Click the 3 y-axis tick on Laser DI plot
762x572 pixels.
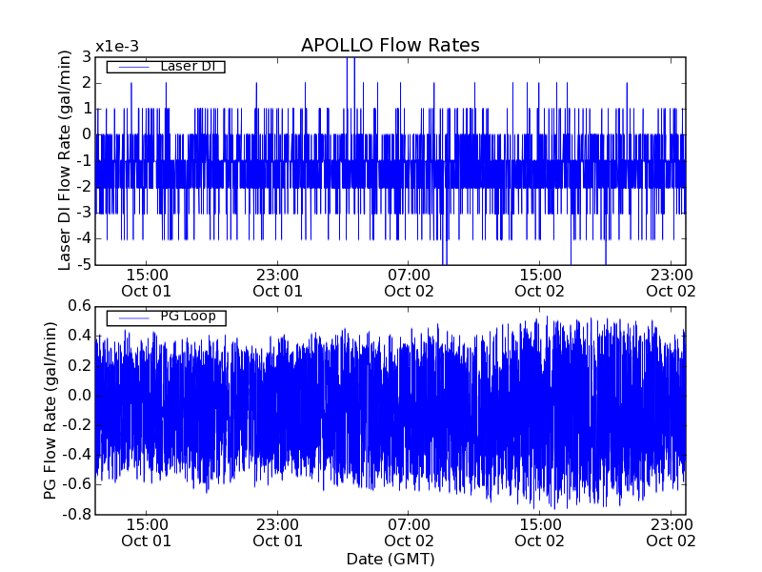(87, 57)
